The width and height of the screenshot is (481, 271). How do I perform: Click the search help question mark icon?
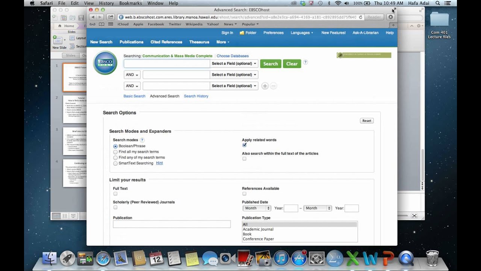point(305,62)
